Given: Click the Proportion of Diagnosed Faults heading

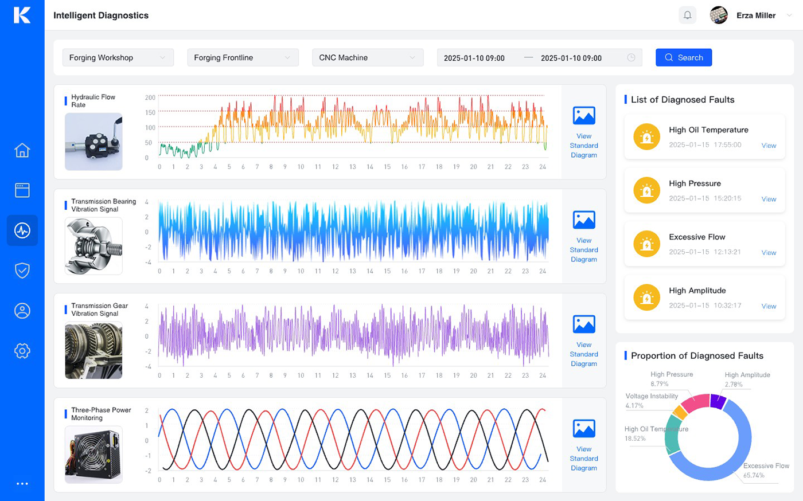Looking at the screenshot, I should coord(697,356).
